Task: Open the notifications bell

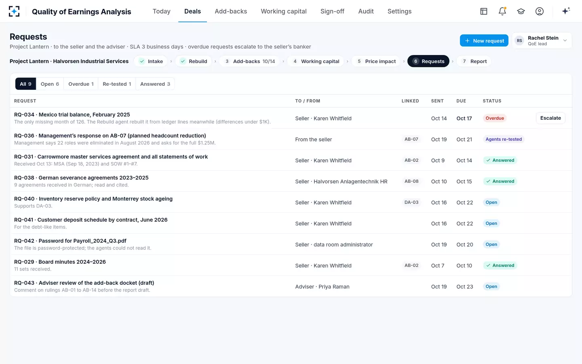Action: 502,11
